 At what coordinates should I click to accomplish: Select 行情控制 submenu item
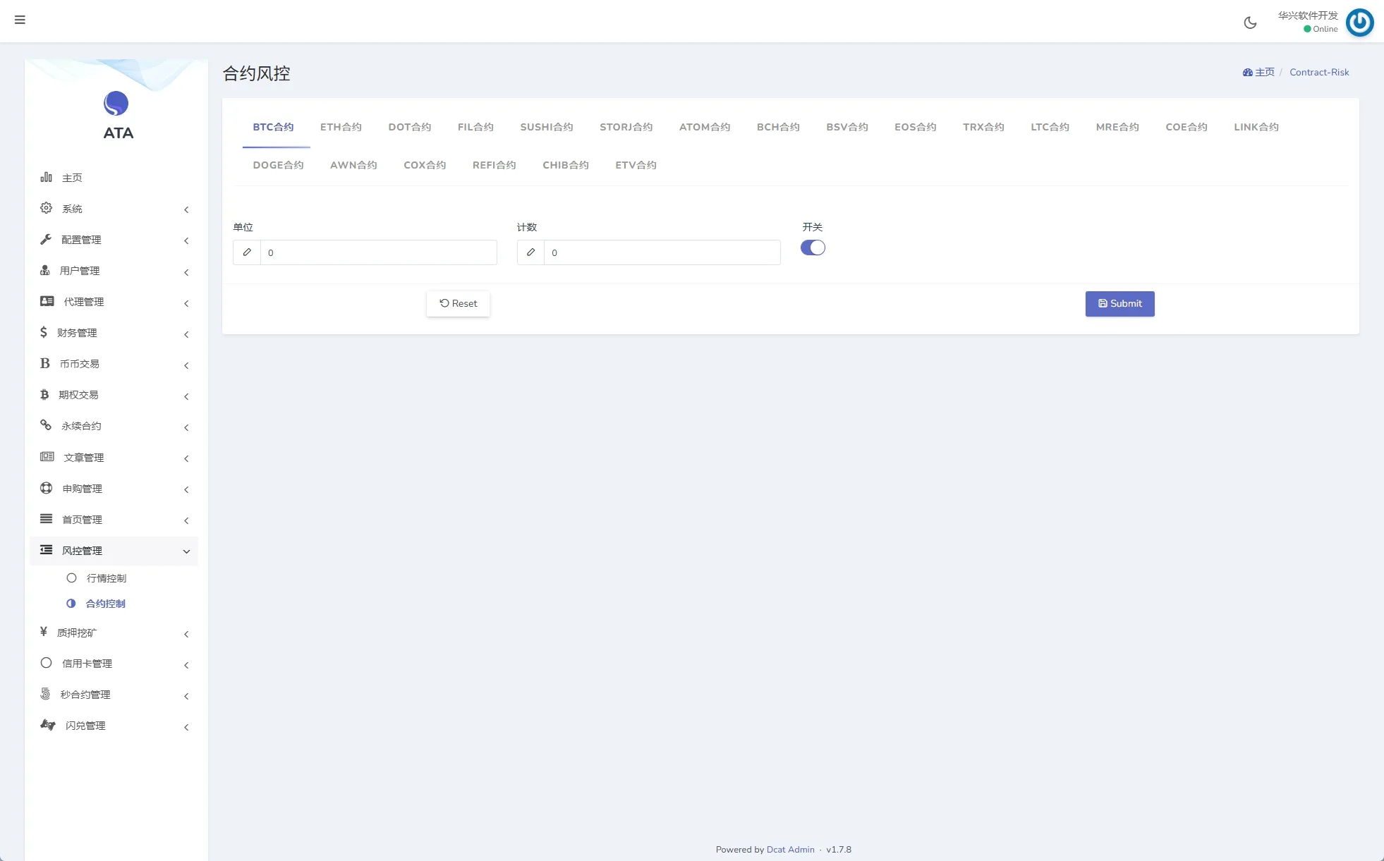106,578
